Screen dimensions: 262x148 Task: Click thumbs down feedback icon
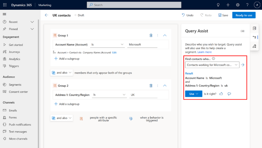tap(229, 94)
